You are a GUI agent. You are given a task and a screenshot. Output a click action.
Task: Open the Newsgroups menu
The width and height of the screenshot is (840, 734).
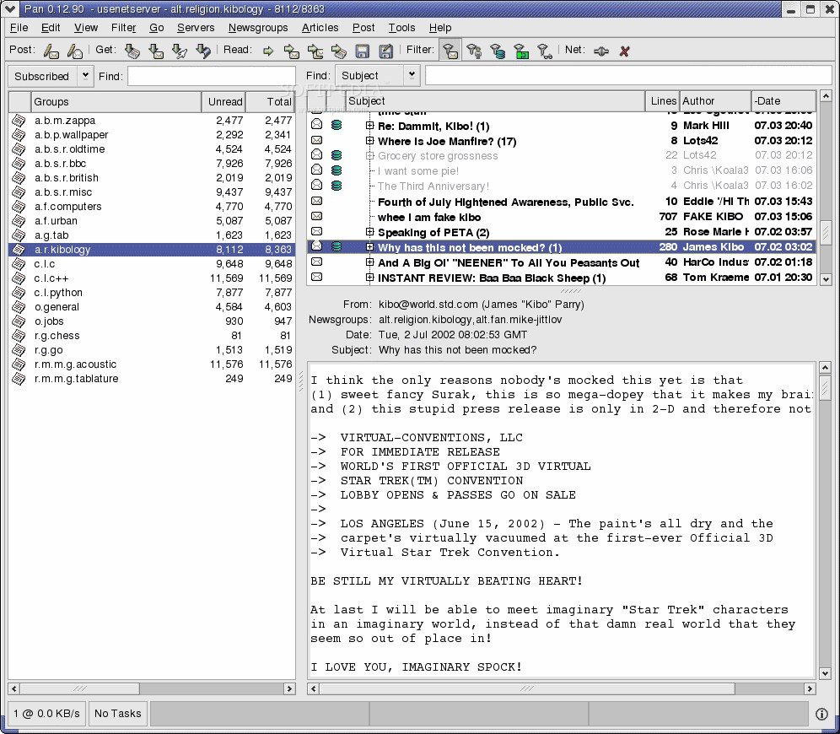coord(258,27)
